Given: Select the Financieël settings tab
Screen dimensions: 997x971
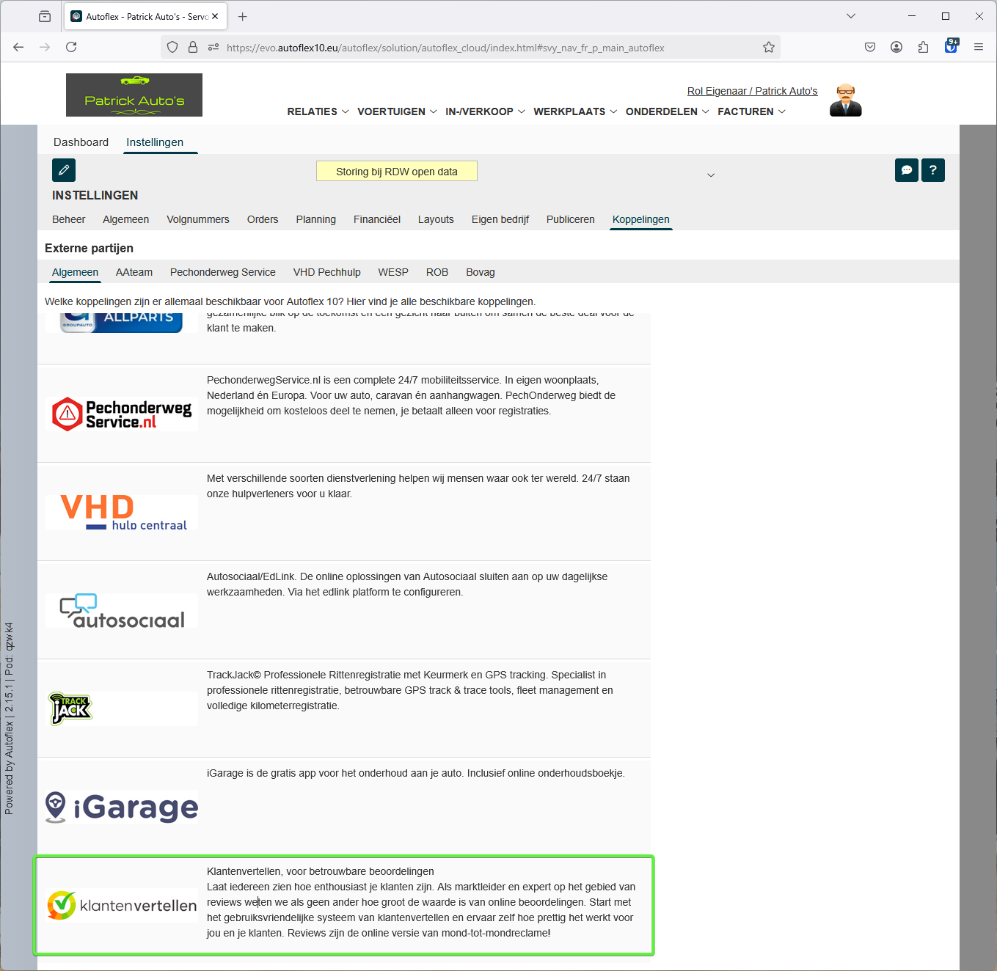Looking at the screenshot, I should click(376, 219).
